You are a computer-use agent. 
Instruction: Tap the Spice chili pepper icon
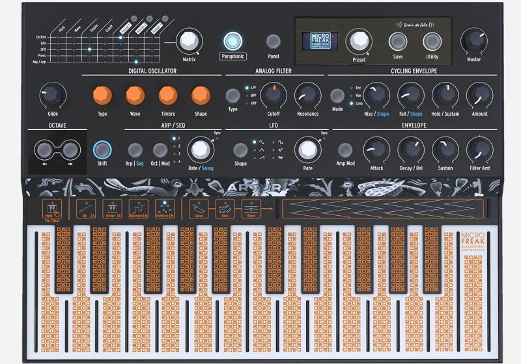coord(199,209)
